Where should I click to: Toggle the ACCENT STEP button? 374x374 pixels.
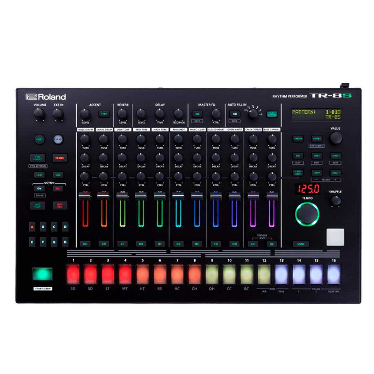tap(104, 114)
